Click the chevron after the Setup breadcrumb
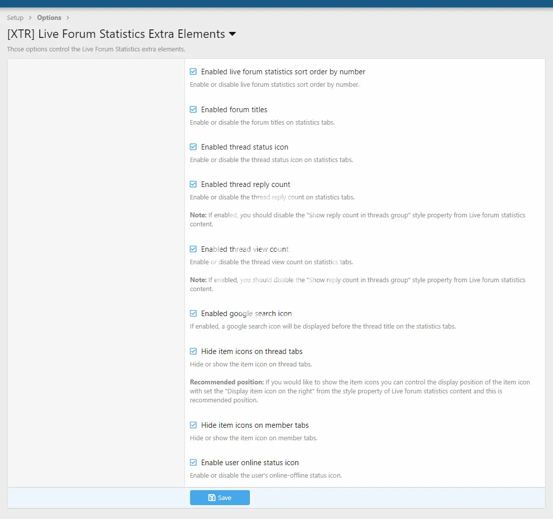 coord(30,18)
